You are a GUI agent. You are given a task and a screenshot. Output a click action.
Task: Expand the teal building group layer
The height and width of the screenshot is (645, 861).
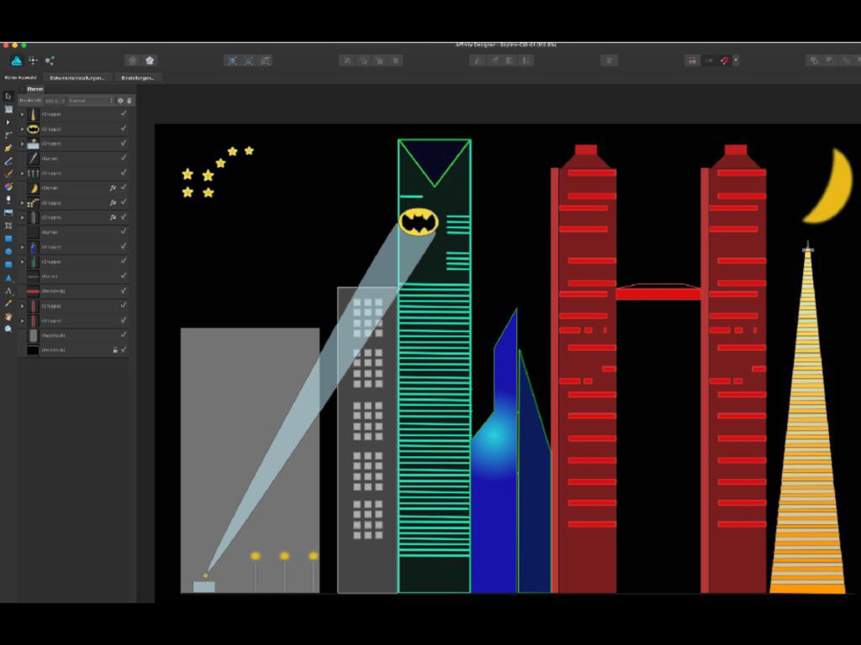click(23, 262)
